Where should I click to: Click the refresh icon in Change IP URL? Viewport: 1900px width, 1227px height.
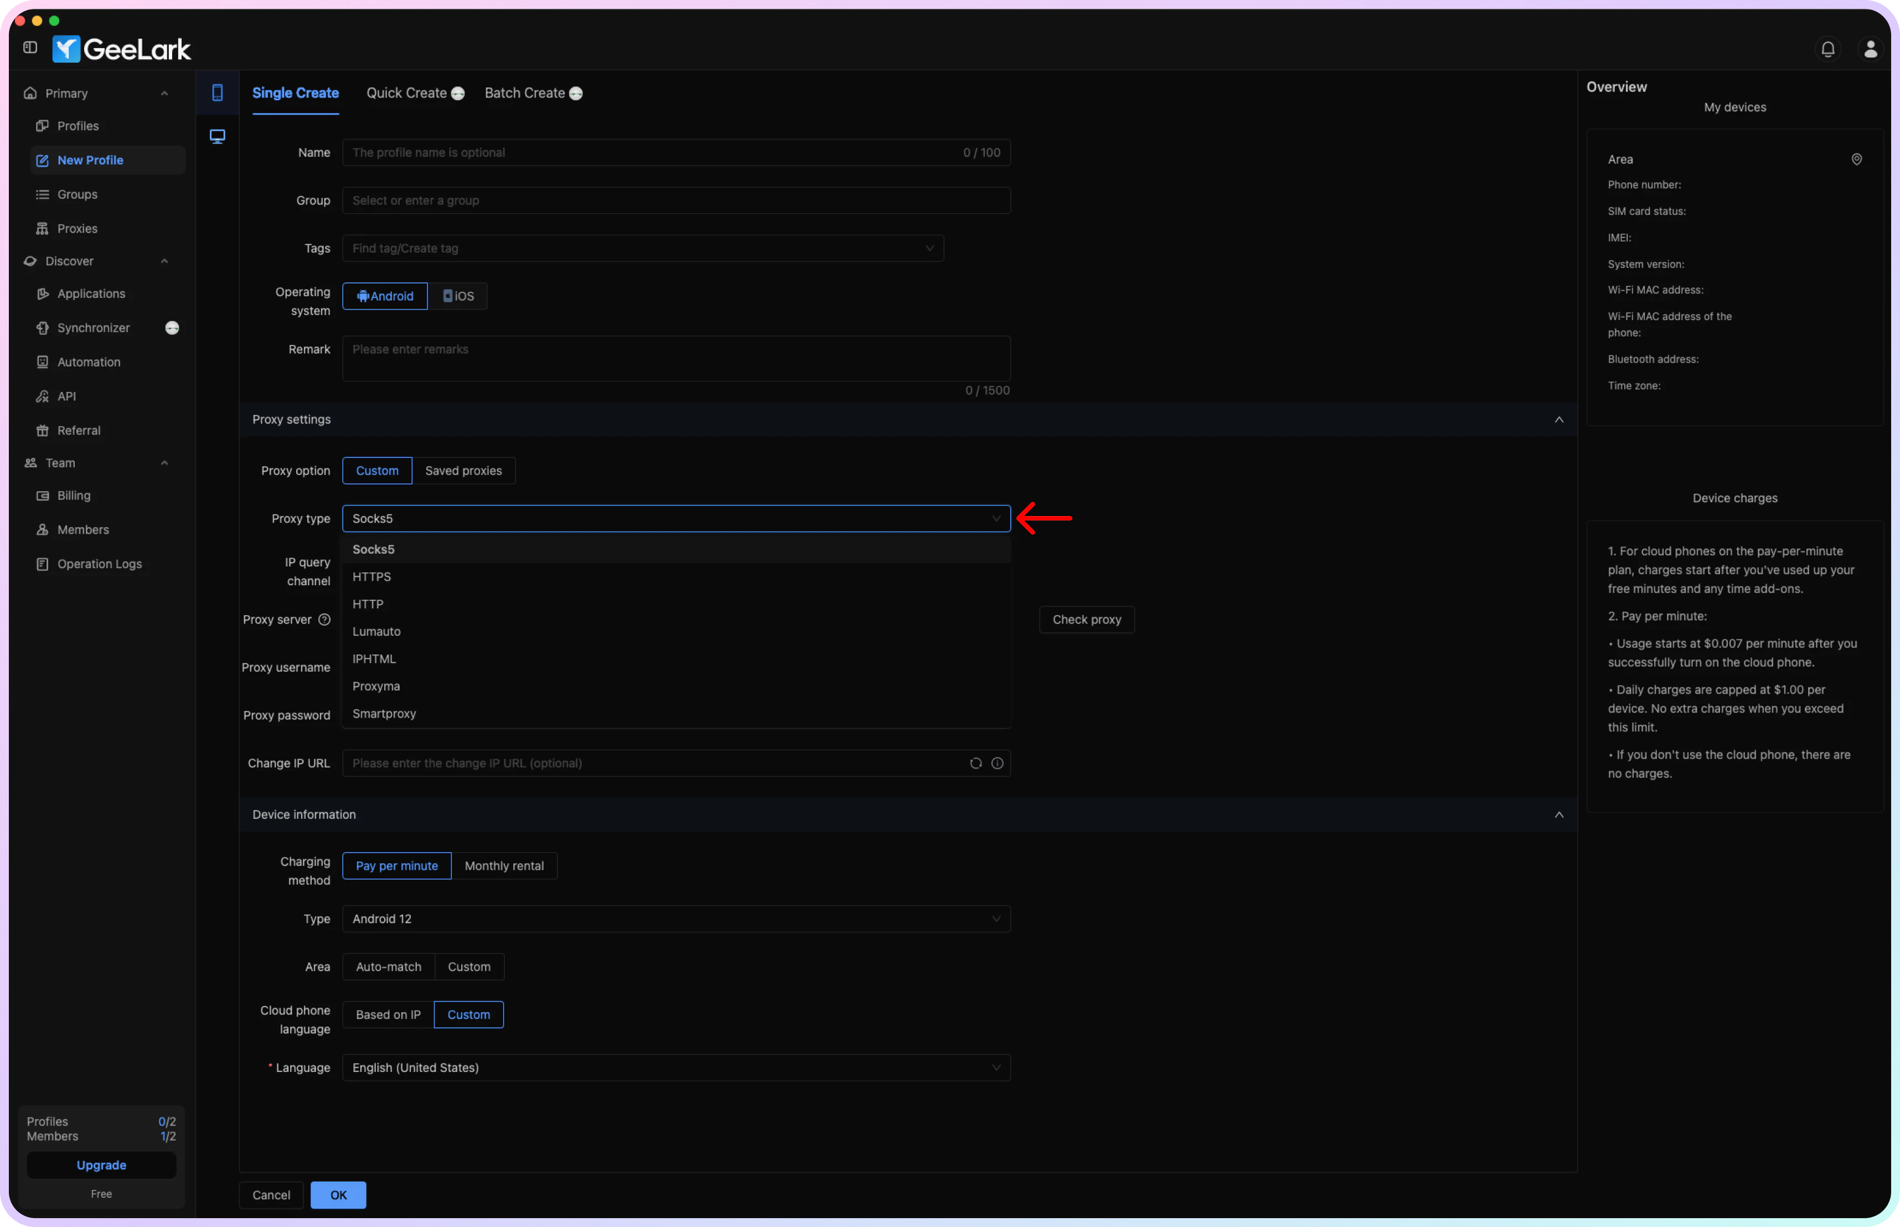pos(975,764)
